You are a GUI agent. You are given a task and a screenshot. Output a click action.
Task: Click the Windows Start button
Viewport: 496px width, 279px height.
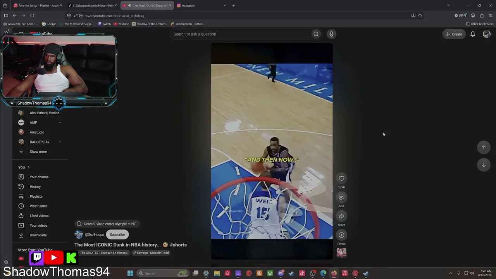[x=130, y=273]
